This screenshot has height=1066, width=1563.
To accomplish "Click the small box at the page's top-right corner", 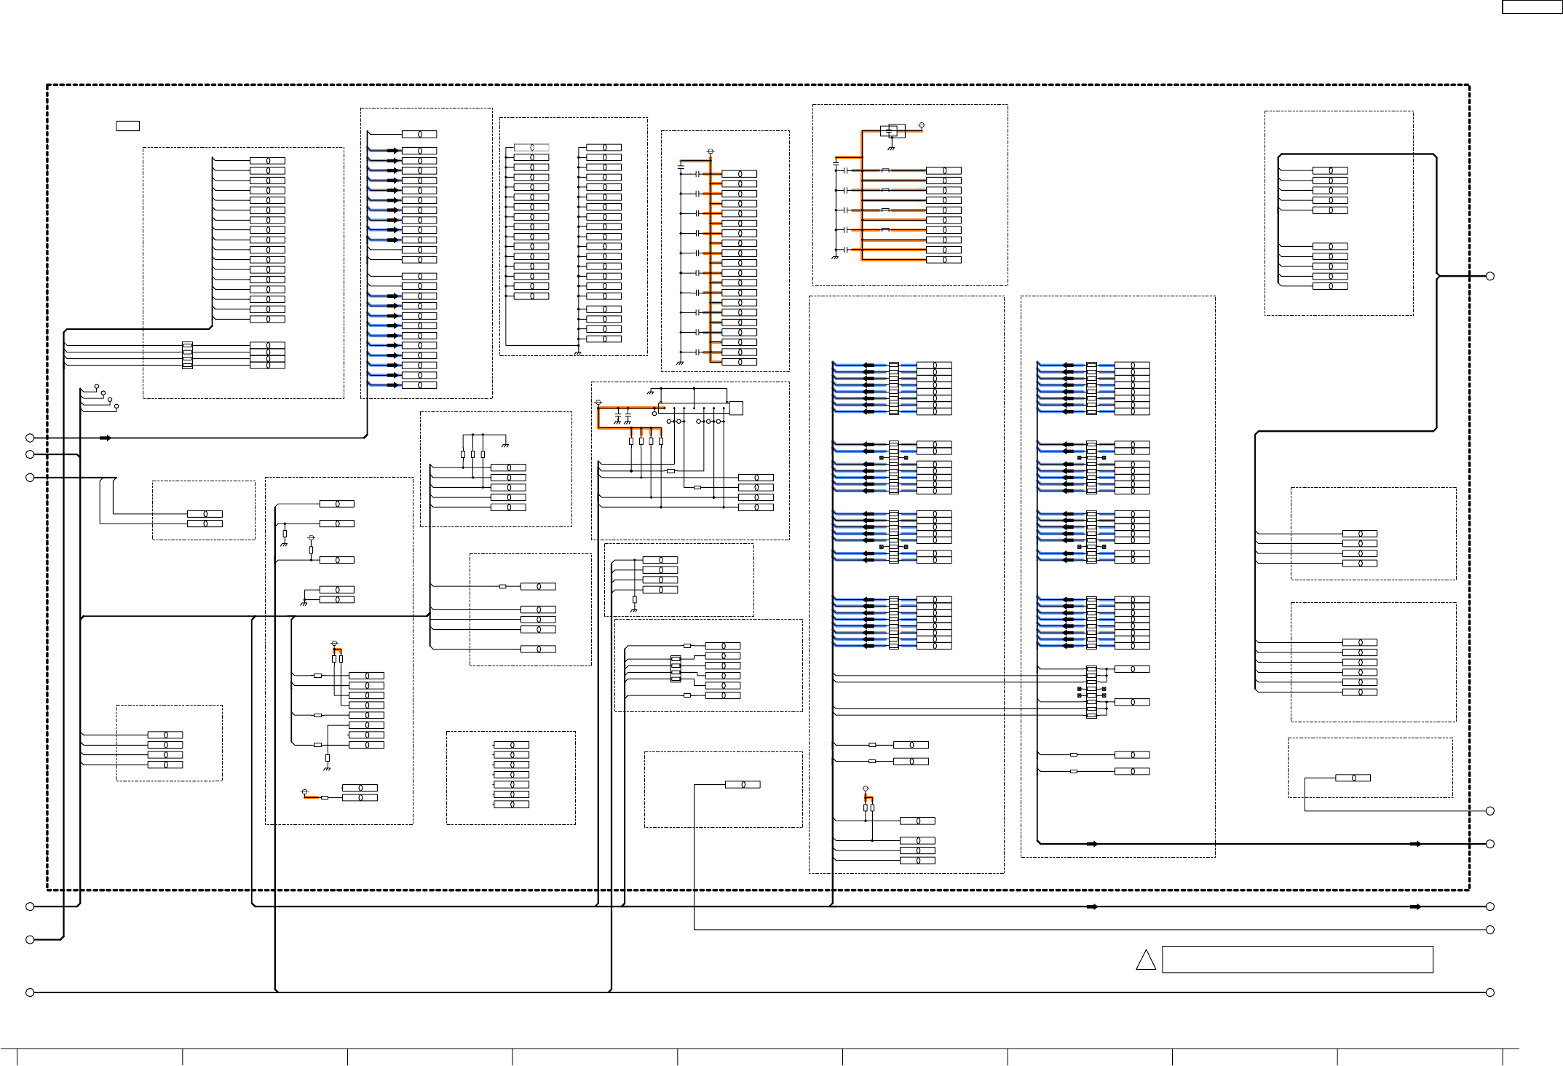I will coord(1532,7).
